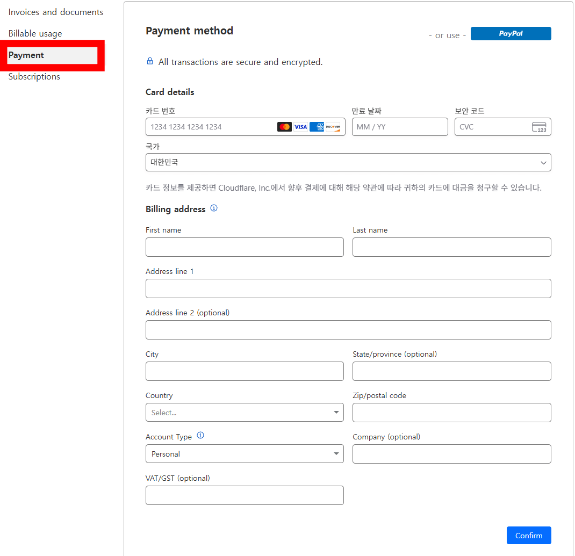Click the Confirm button
The height and width of the screenshot is (556, 575).
point(528,535)
